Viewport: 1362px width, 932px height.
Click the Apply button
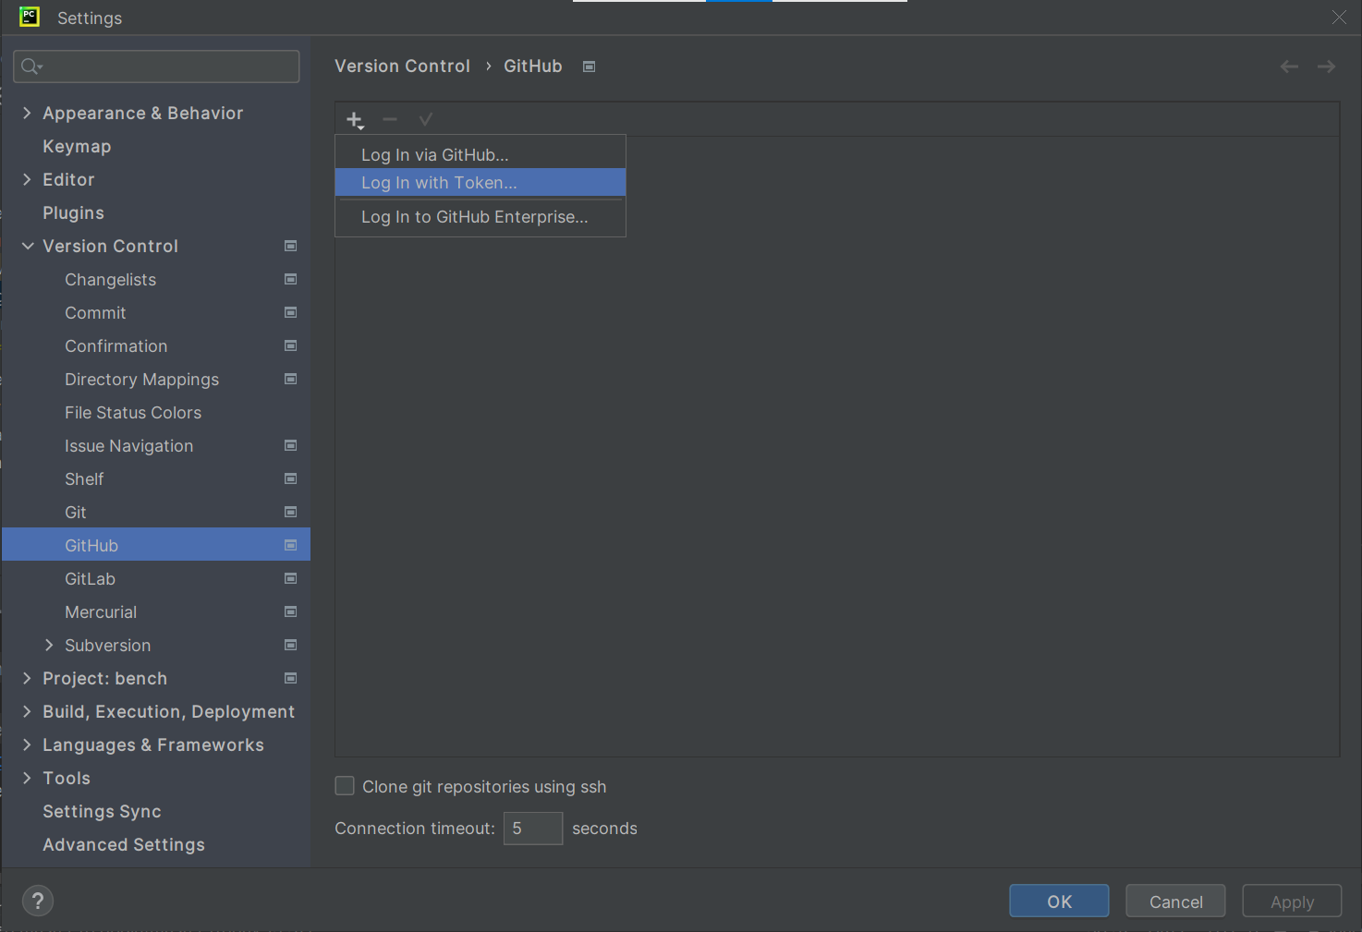(x=1292, y=901)
